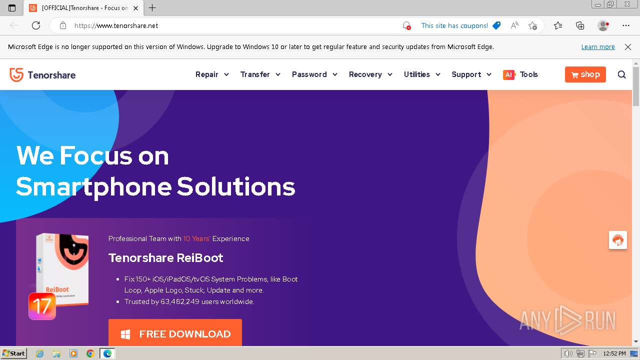Open the live chat support widget
The image size is (640, 360).
pos(618,240)
